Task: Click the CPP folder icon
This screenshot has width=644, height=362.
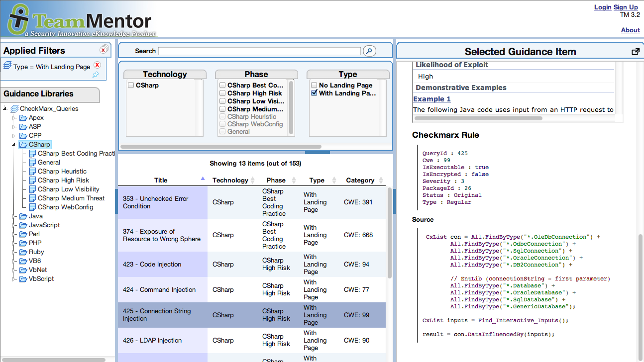Action: pyautogui.click(x=23, y=136)
